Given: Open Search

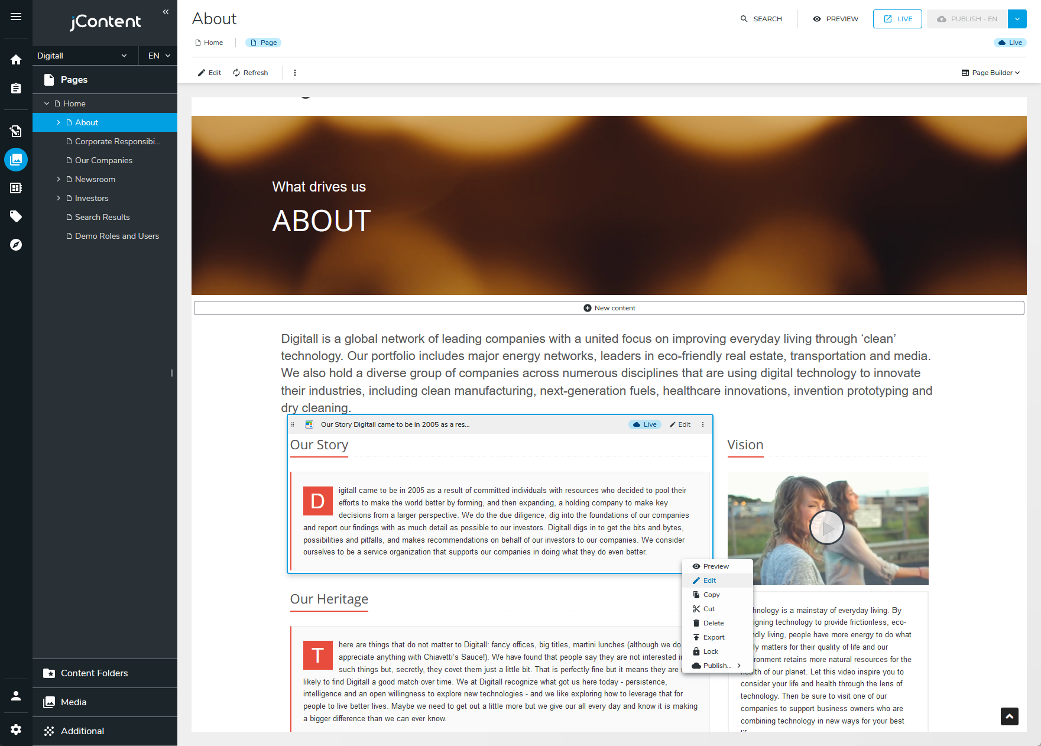Looking at the screenshot, I should (761, 19).
